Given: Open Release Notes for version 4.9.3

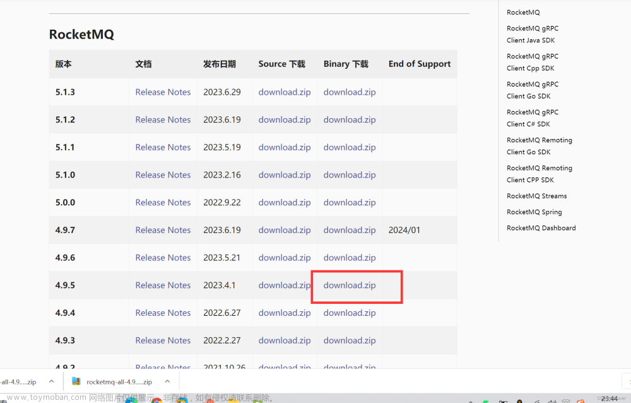Looking at the screenshot, I should pos(163,340).
